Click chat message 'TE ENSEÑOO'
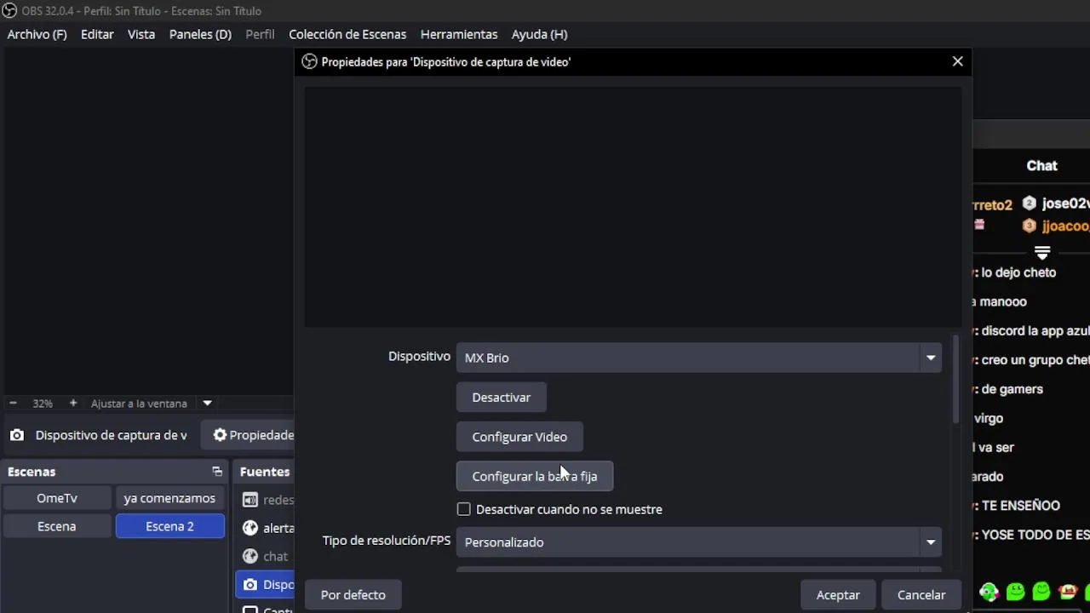Image resolution: width=1090 pixels, height=613 pixels. 1020,505
